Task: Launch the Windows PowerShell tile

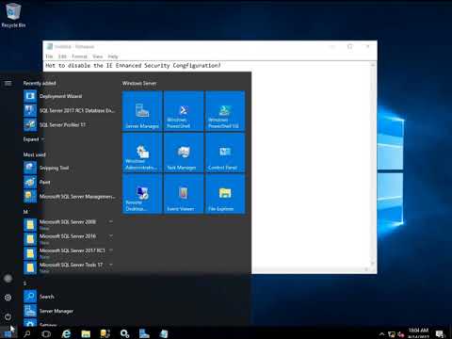Action: pos(184,110)
